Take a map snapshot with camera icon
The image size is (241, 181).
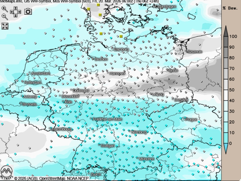(28, 12)
